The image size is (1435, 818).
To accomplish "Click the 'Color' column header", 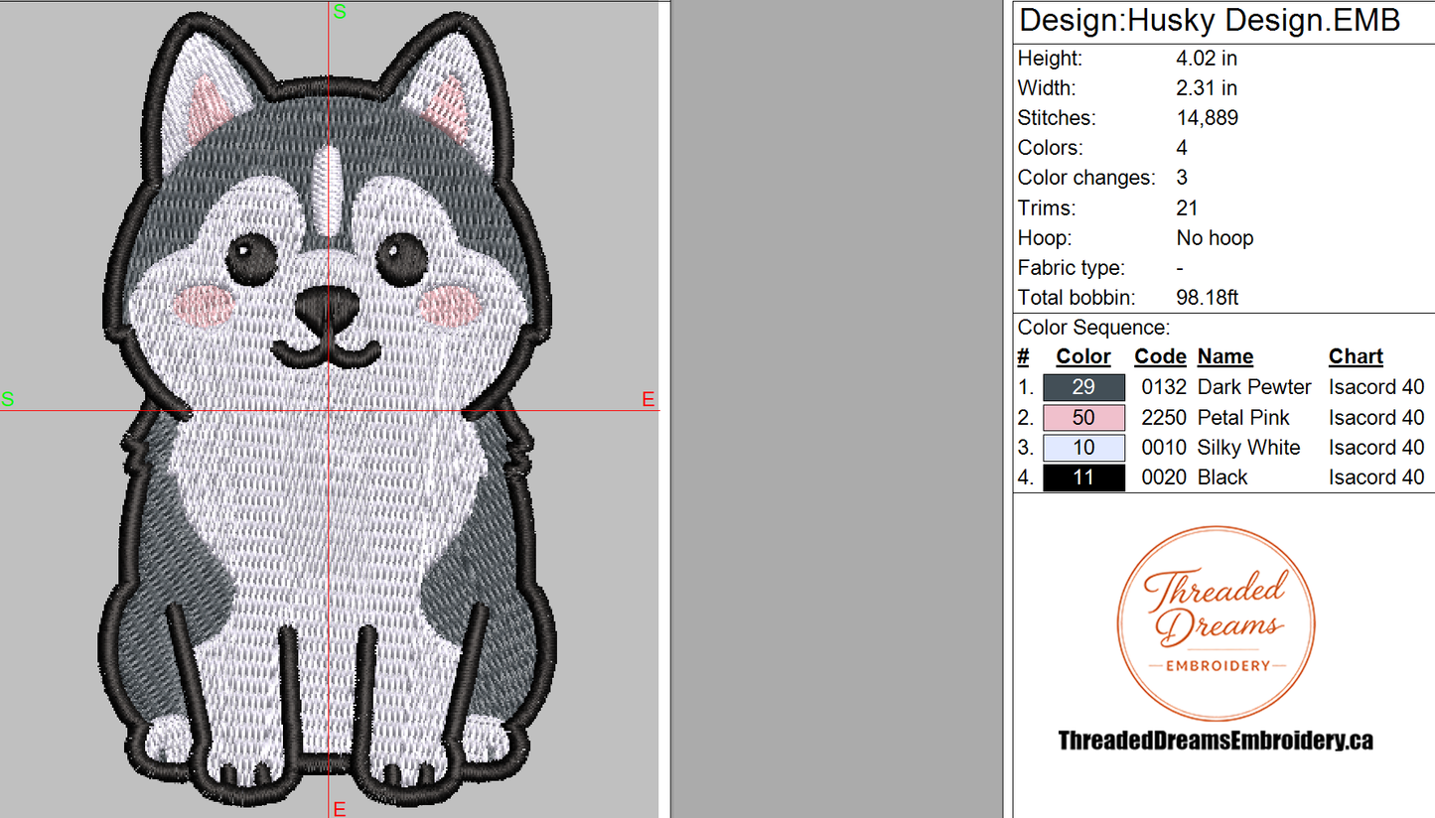I will pos(1083,356).
